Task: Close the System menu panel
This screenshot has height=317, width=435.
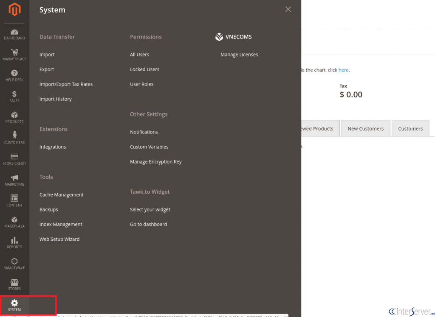Action: point(288,9)
